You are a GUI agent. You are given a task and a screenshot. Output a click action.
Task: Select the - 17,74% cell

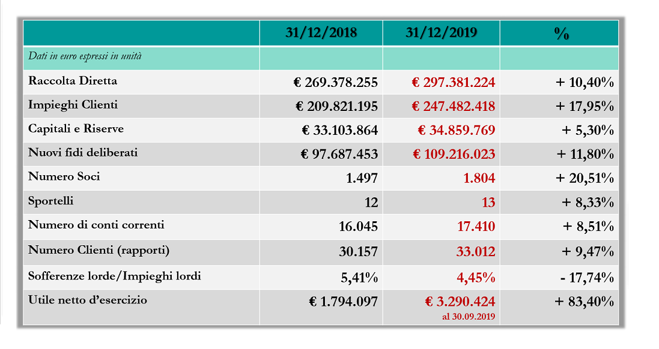[x=587, y=277]
